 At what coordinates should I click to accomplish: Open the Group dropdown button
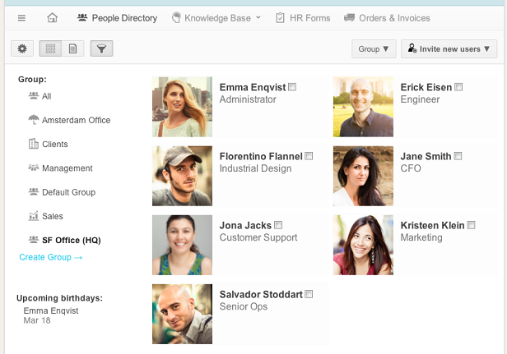point(374,49)
